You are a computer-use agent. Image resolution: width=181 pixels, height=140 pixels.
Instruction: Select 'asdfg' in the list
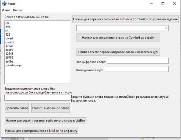(x=37, y=61)
